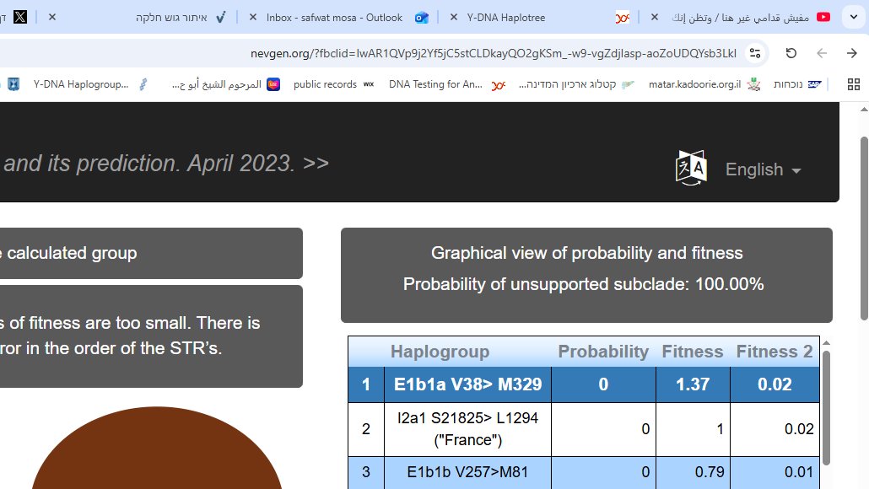Viewport: 869px width, 489px height.
Task: Click the nevgen.org address bar URL
Action: (494, 53)
